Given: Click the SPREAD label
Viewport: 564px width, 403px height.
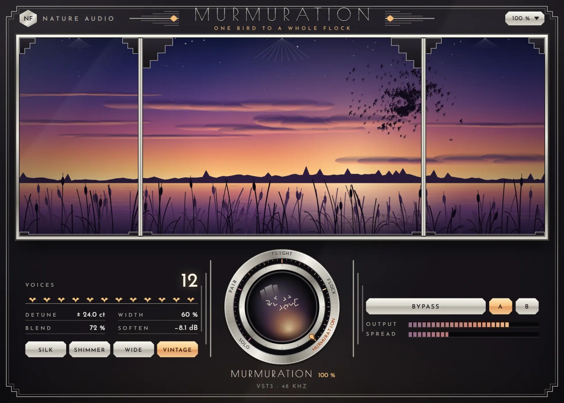Looking at the screenshot, I should (381, 334).
